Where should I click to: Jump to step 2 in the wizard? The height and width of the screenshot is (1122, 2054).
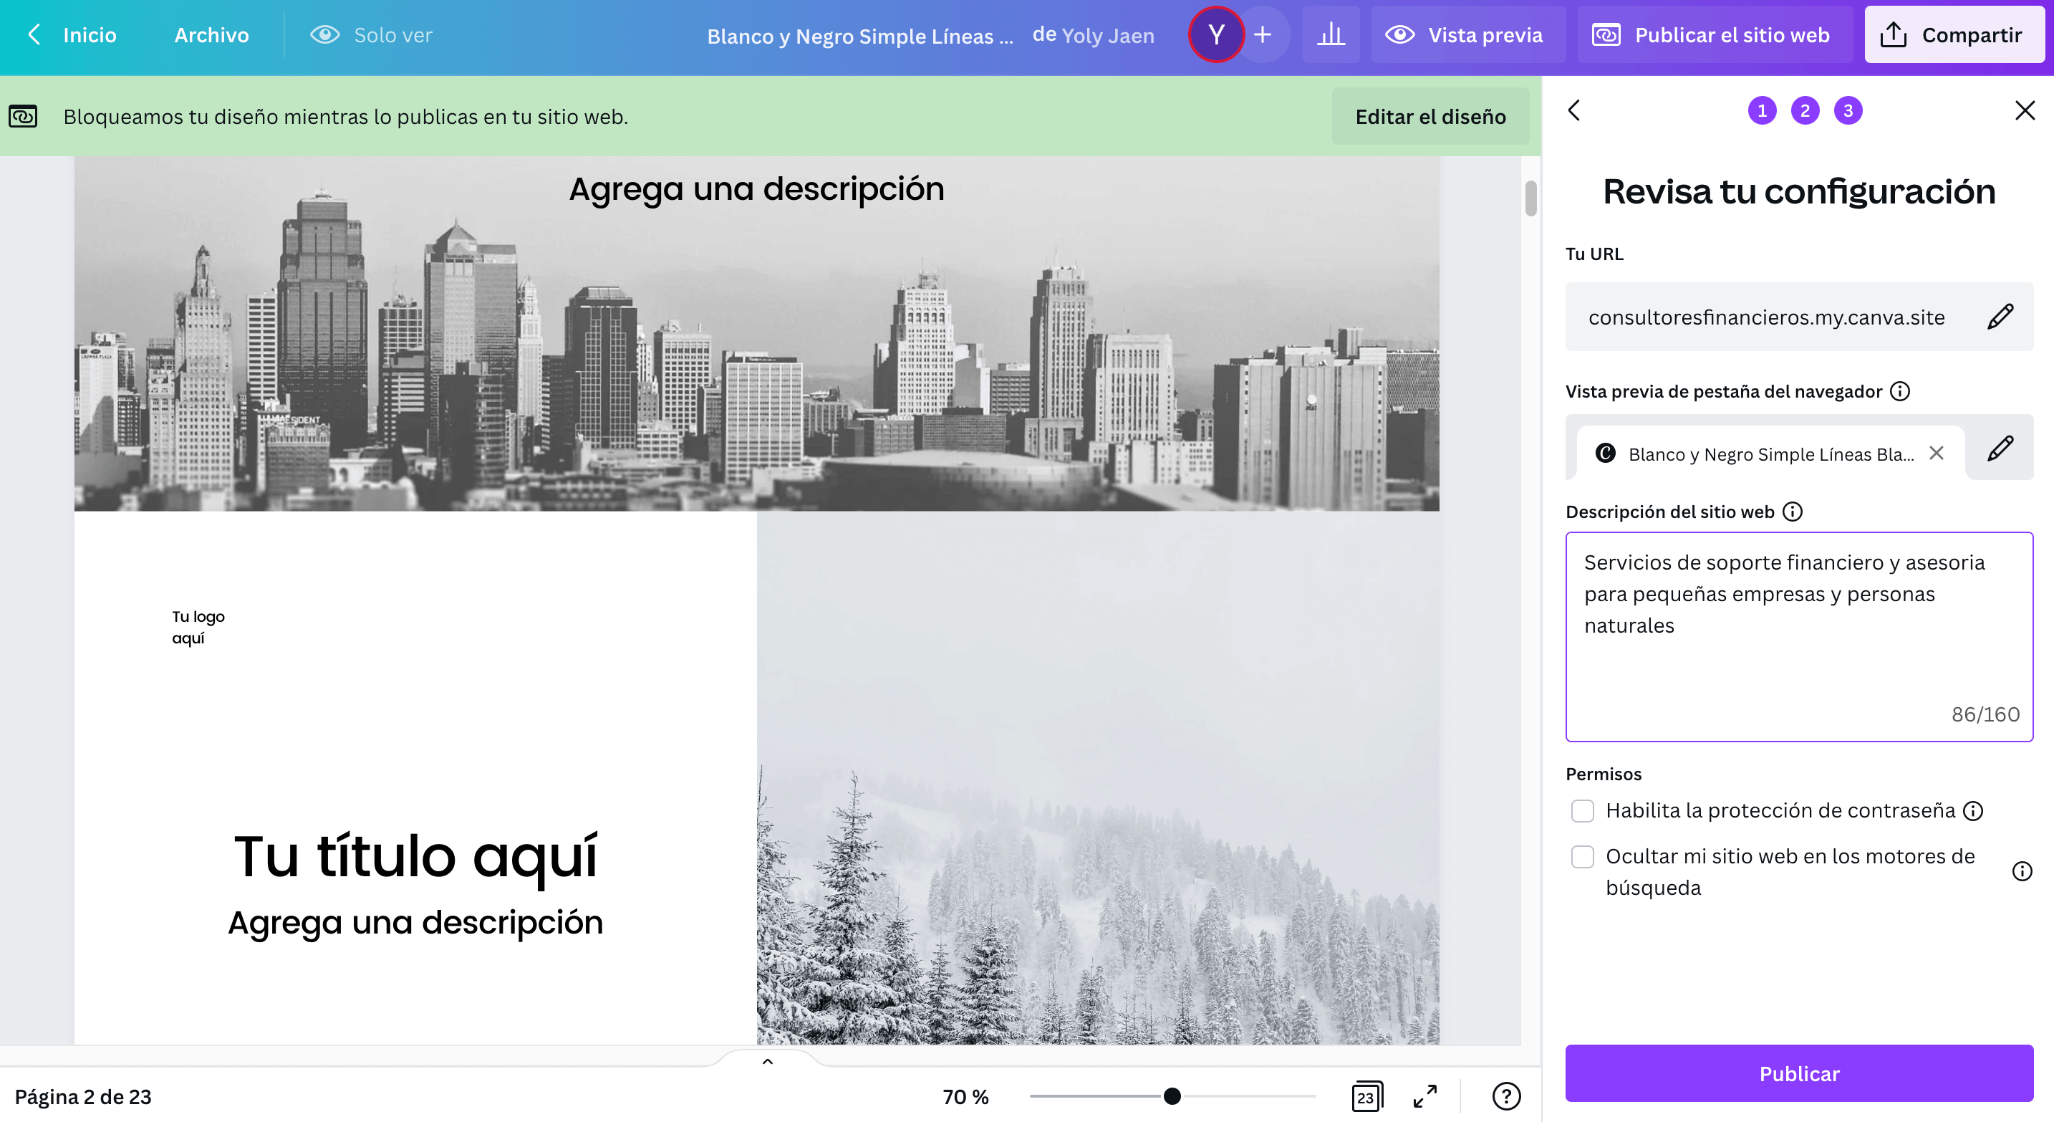coord(1805,111)
